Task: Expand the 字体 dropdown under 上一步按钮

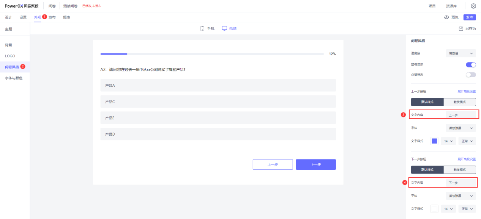Action: tap(460, 128)
